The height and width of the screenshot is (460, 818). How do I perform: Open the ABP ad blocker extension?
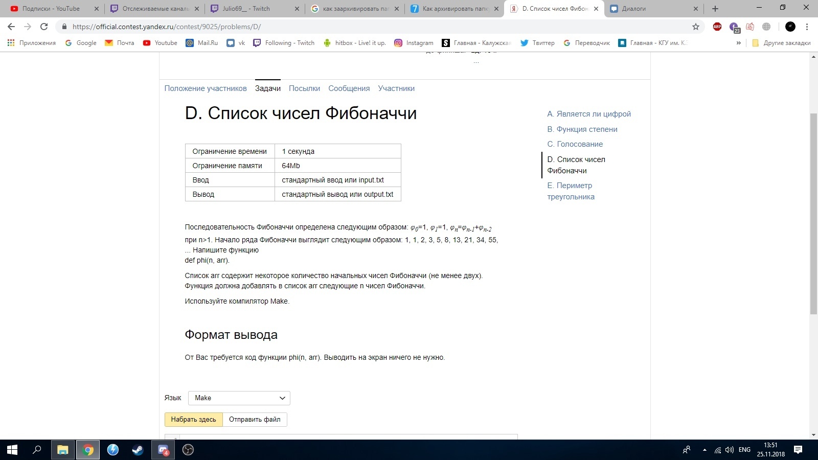(717, 27)
